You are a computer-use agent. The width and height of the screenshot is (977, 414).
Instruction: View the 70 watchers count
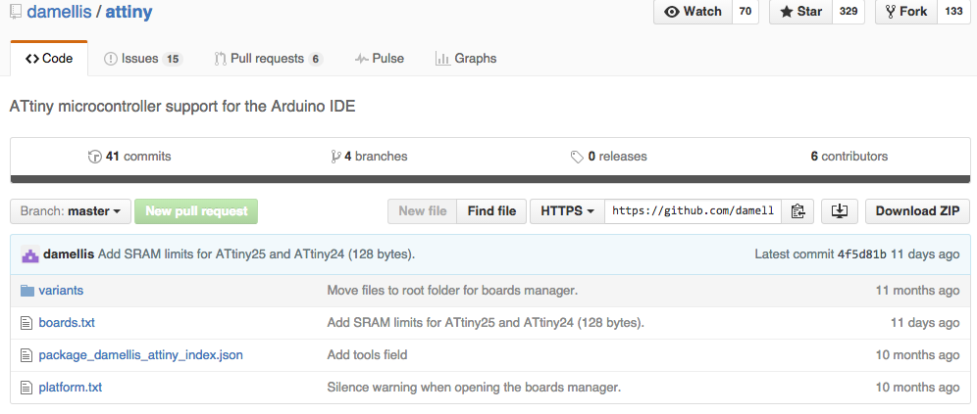[x=746, y=12]
